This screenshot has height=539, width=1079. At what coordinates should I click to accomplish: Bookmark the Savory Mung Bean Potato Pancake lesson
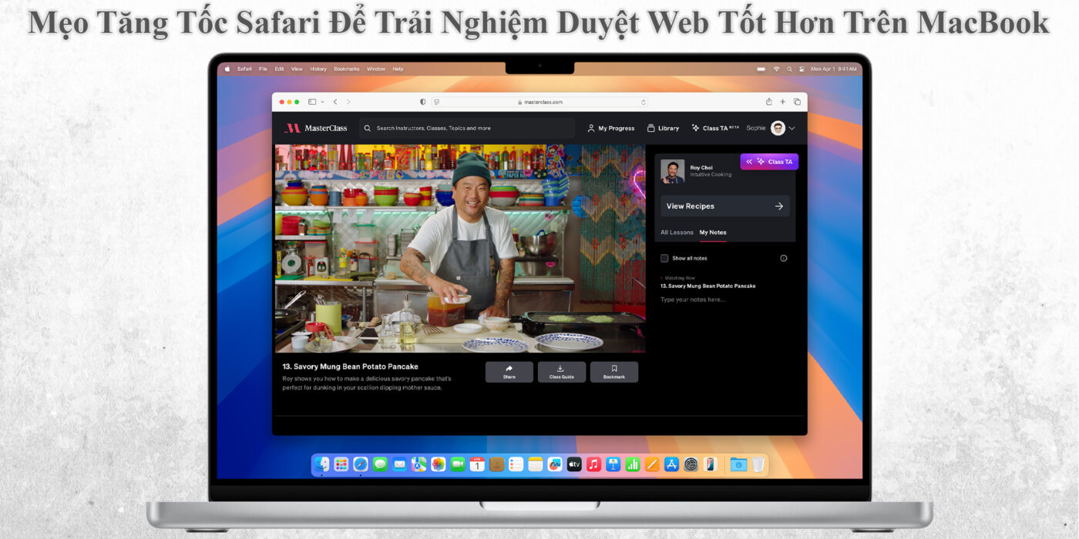coord(614,371)
